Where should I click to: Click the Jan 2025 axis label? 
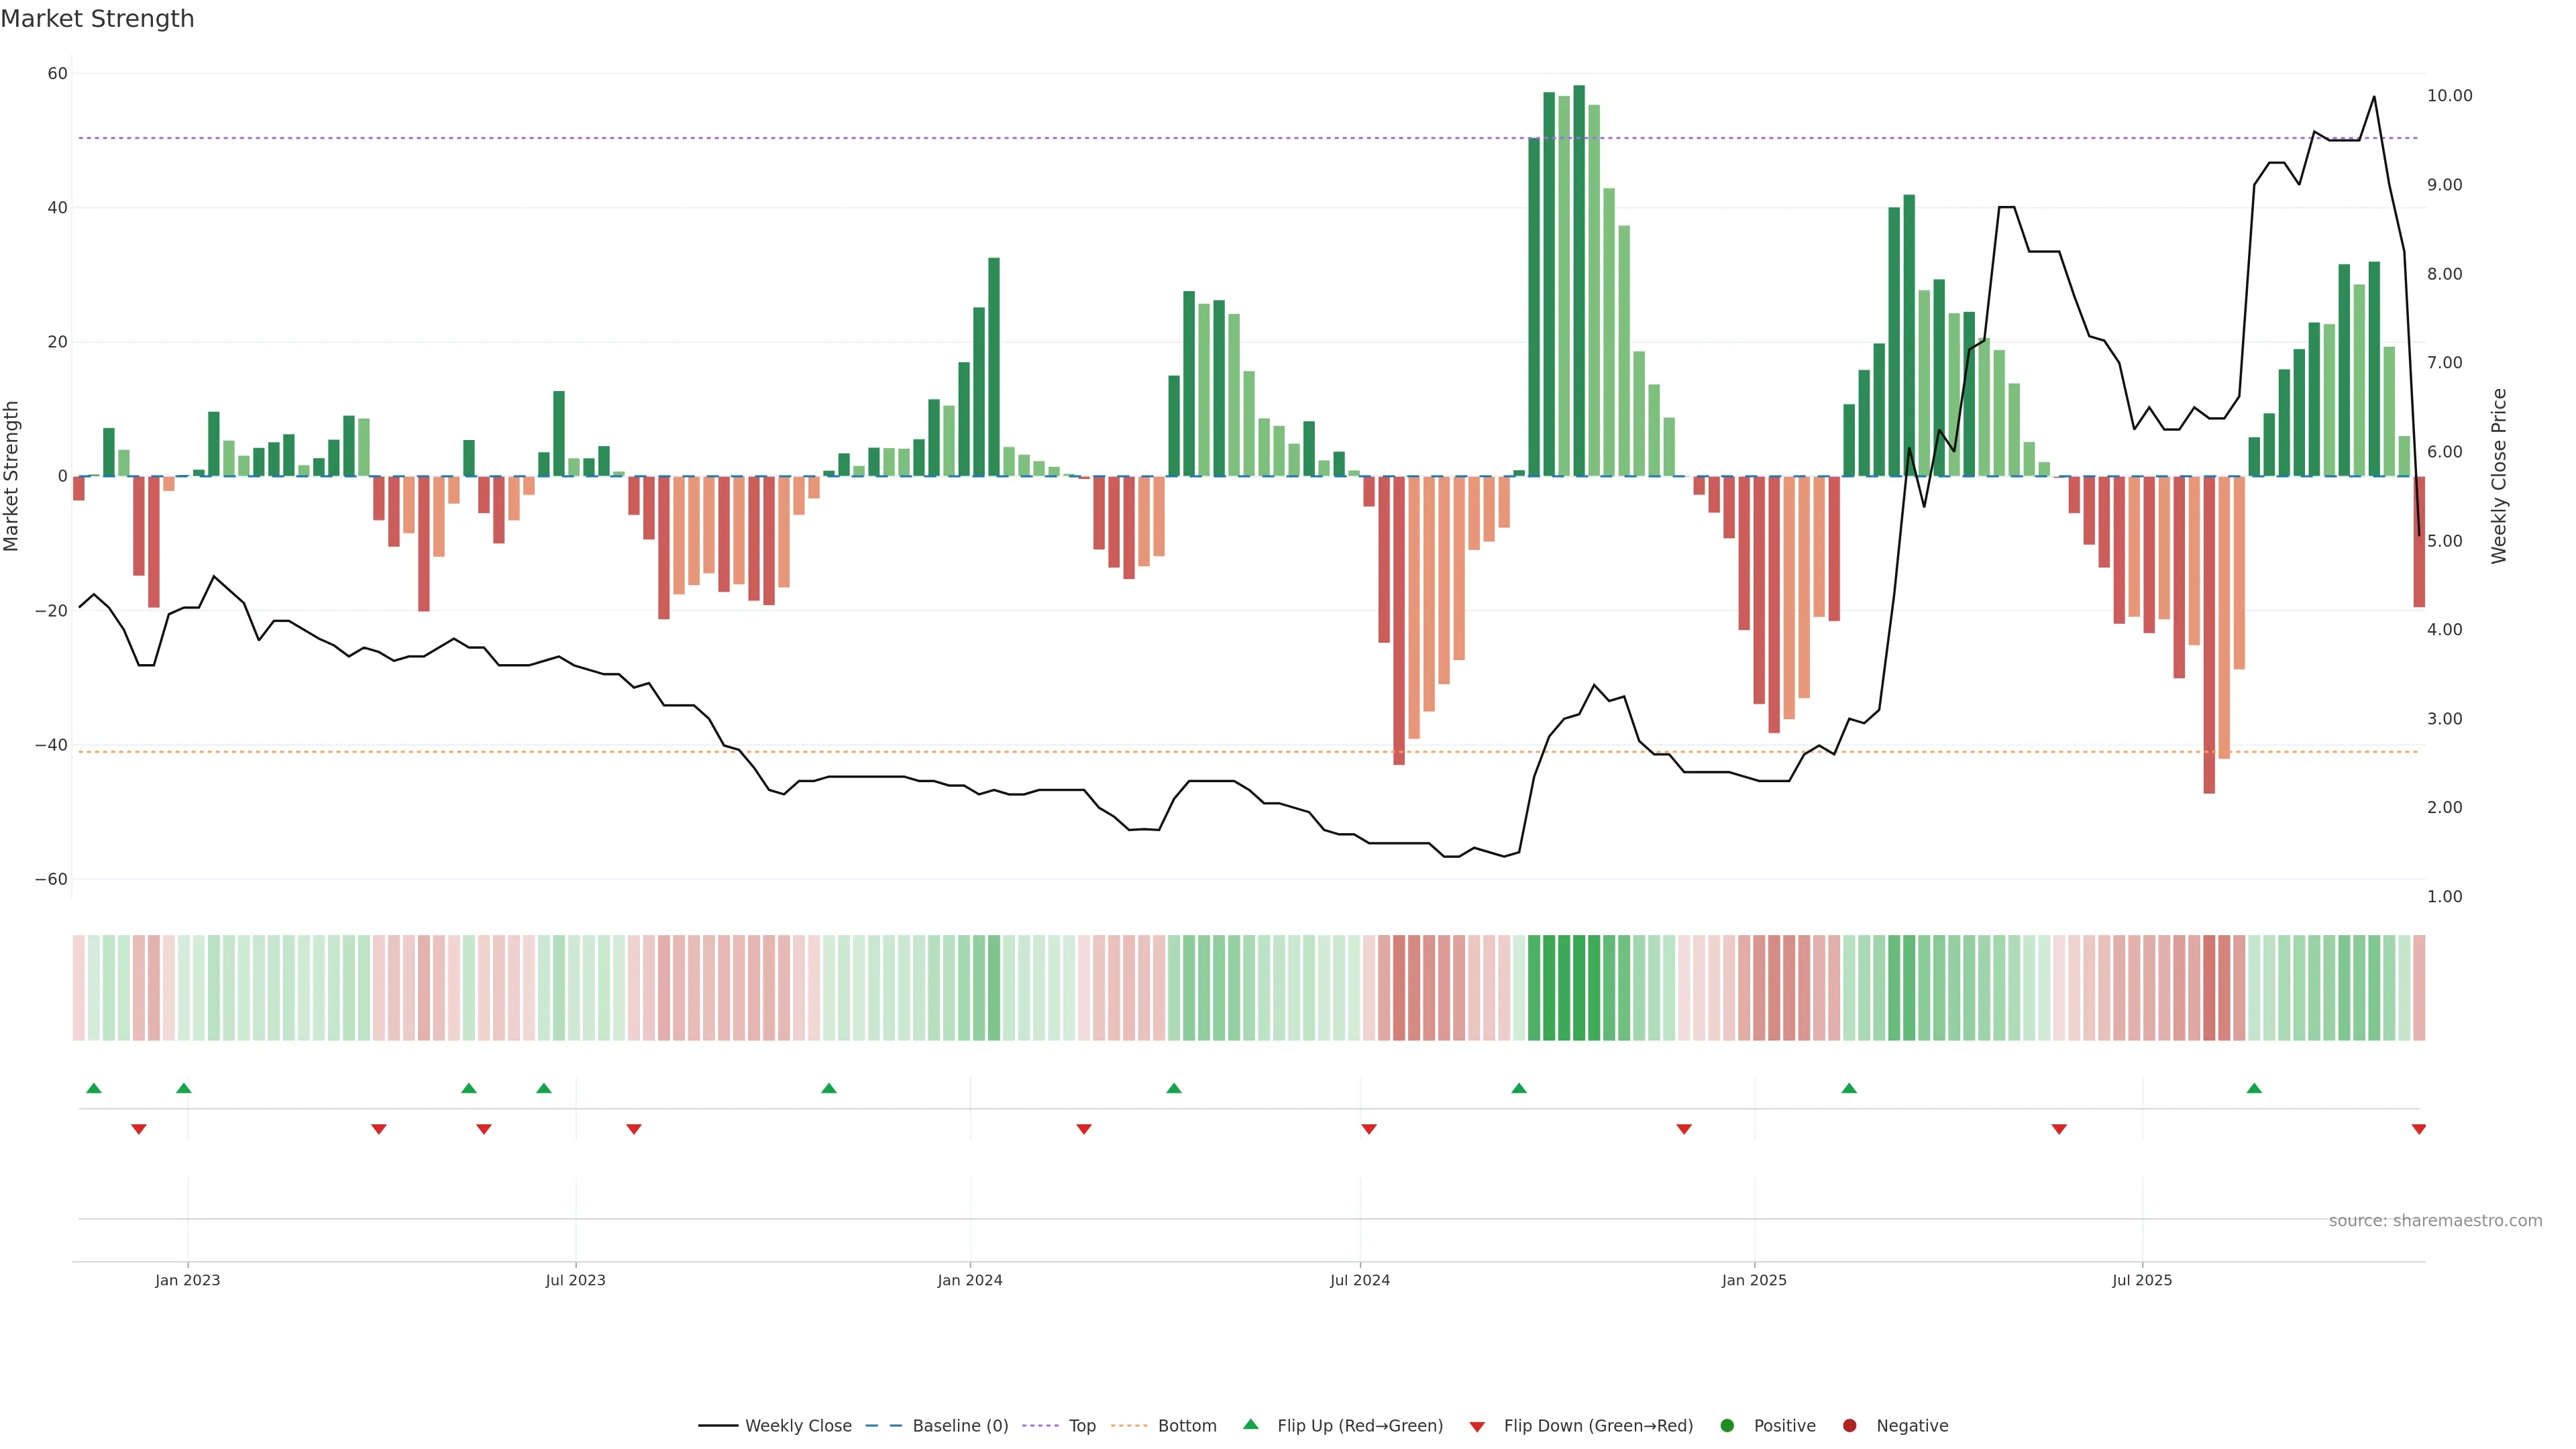pos(1753,1280)
